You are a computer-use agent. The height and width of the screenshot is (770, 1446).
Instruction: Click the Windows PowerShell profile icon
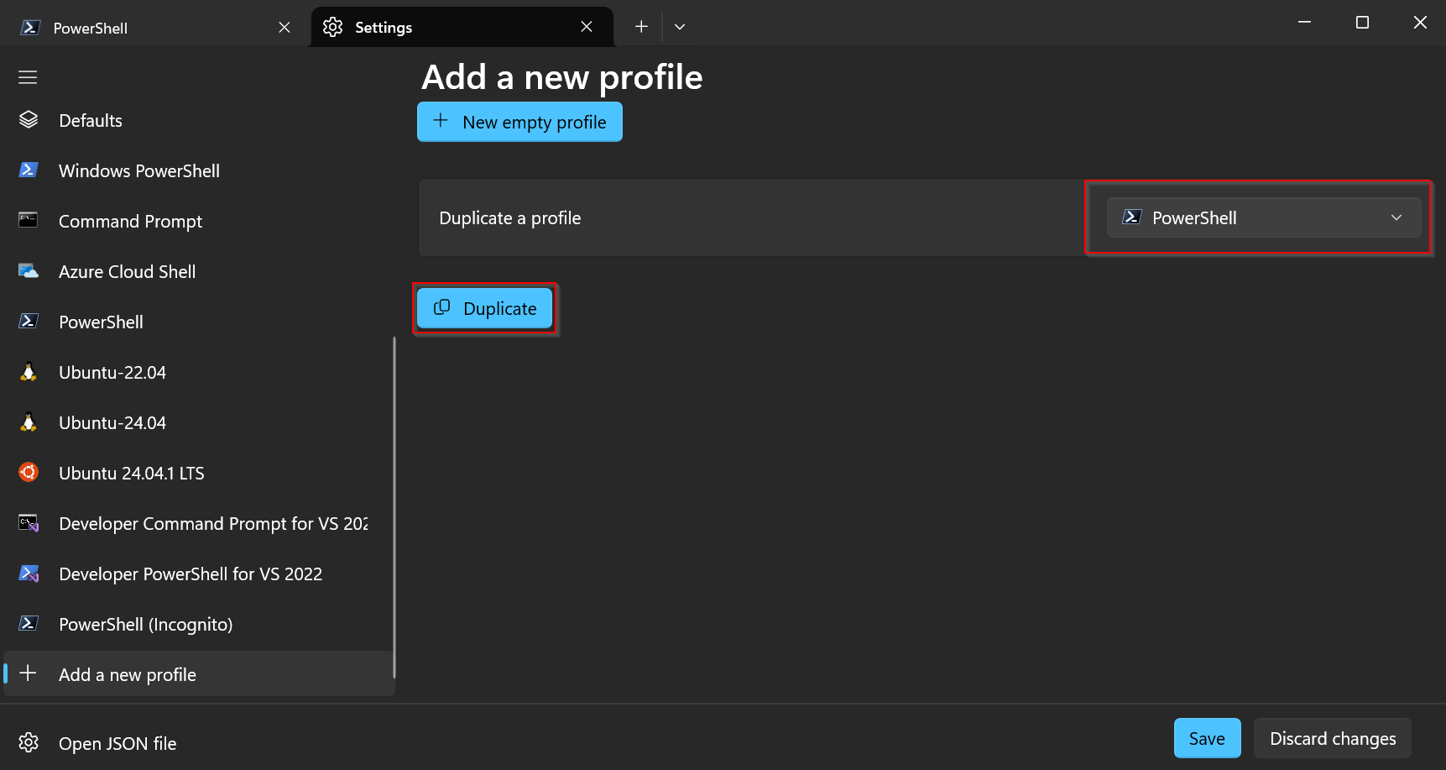tap(29, 170)
